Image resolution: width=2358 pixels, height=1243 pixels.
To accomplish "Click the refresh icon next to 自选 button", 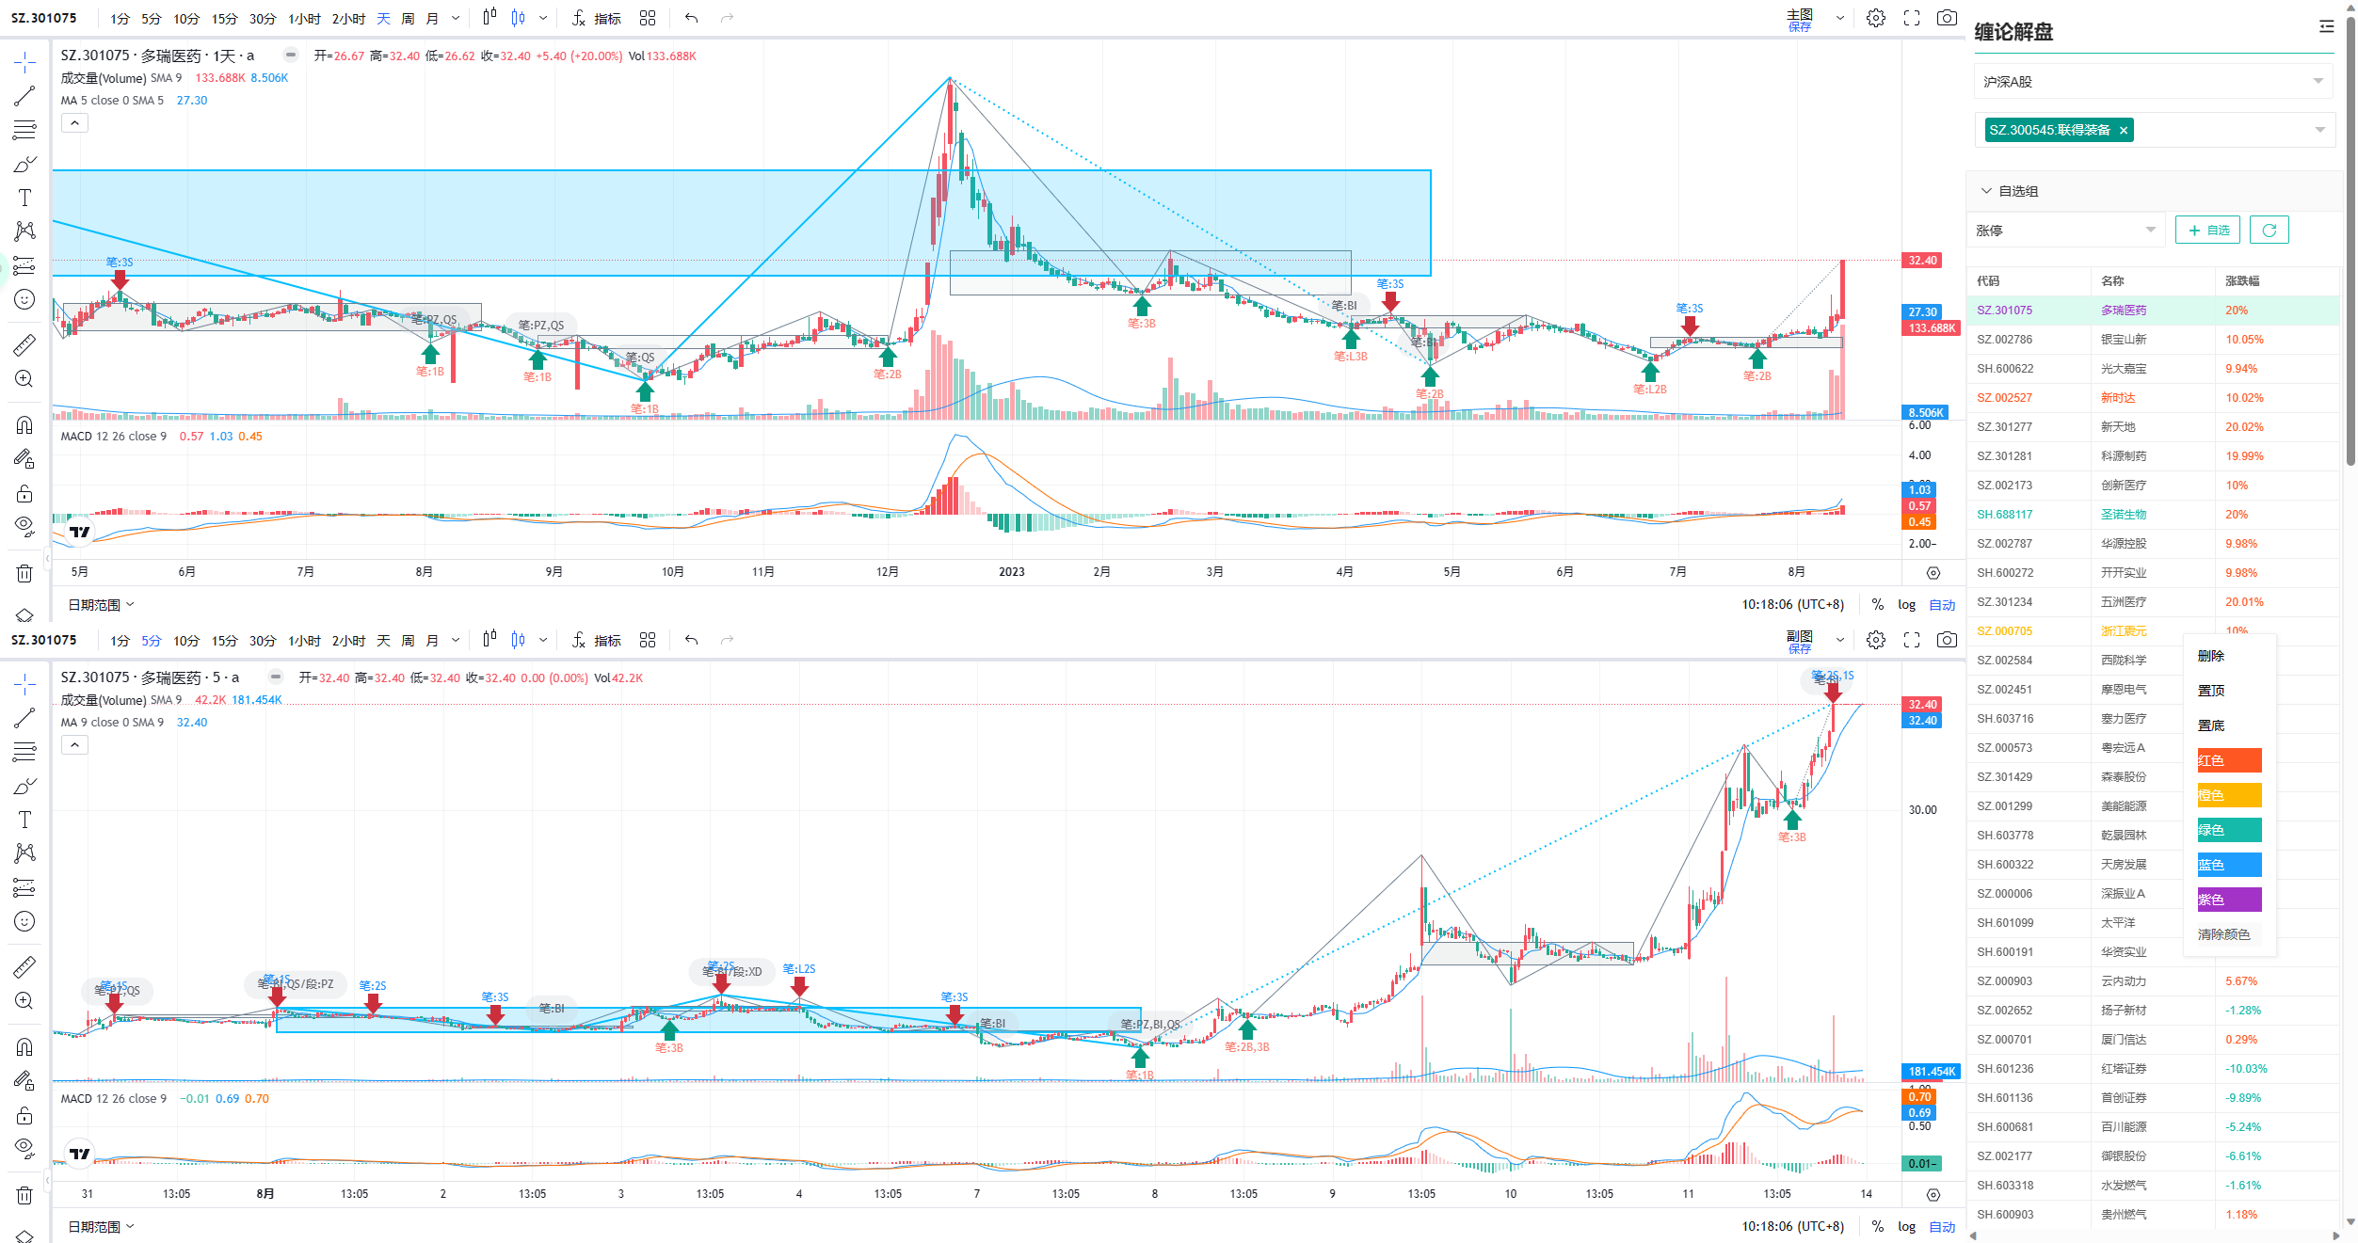I will coord(2269,230).
